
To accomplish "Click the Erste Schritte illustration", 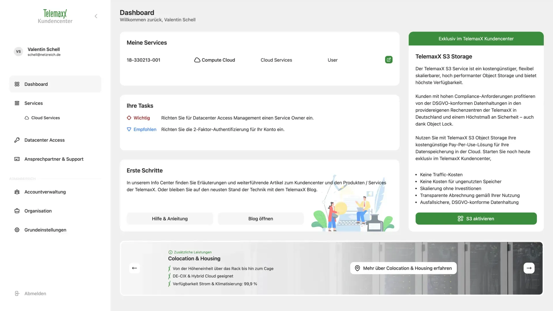I will pyautogui.click(x=353, y=203).
